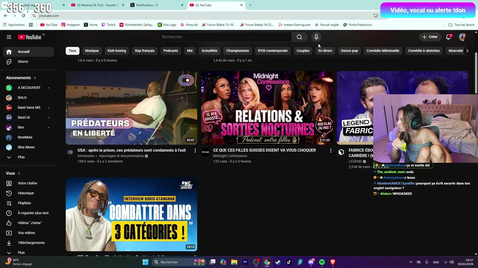Open Votre chaîne in the sidebar

click(x=28, y=183)
